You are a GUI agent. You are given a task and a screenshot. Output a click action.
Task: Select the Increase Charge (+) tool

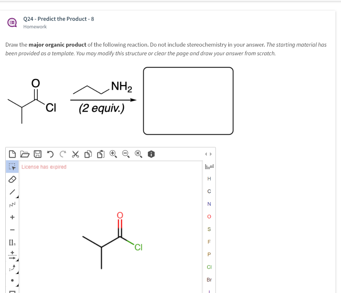[12, 217]
